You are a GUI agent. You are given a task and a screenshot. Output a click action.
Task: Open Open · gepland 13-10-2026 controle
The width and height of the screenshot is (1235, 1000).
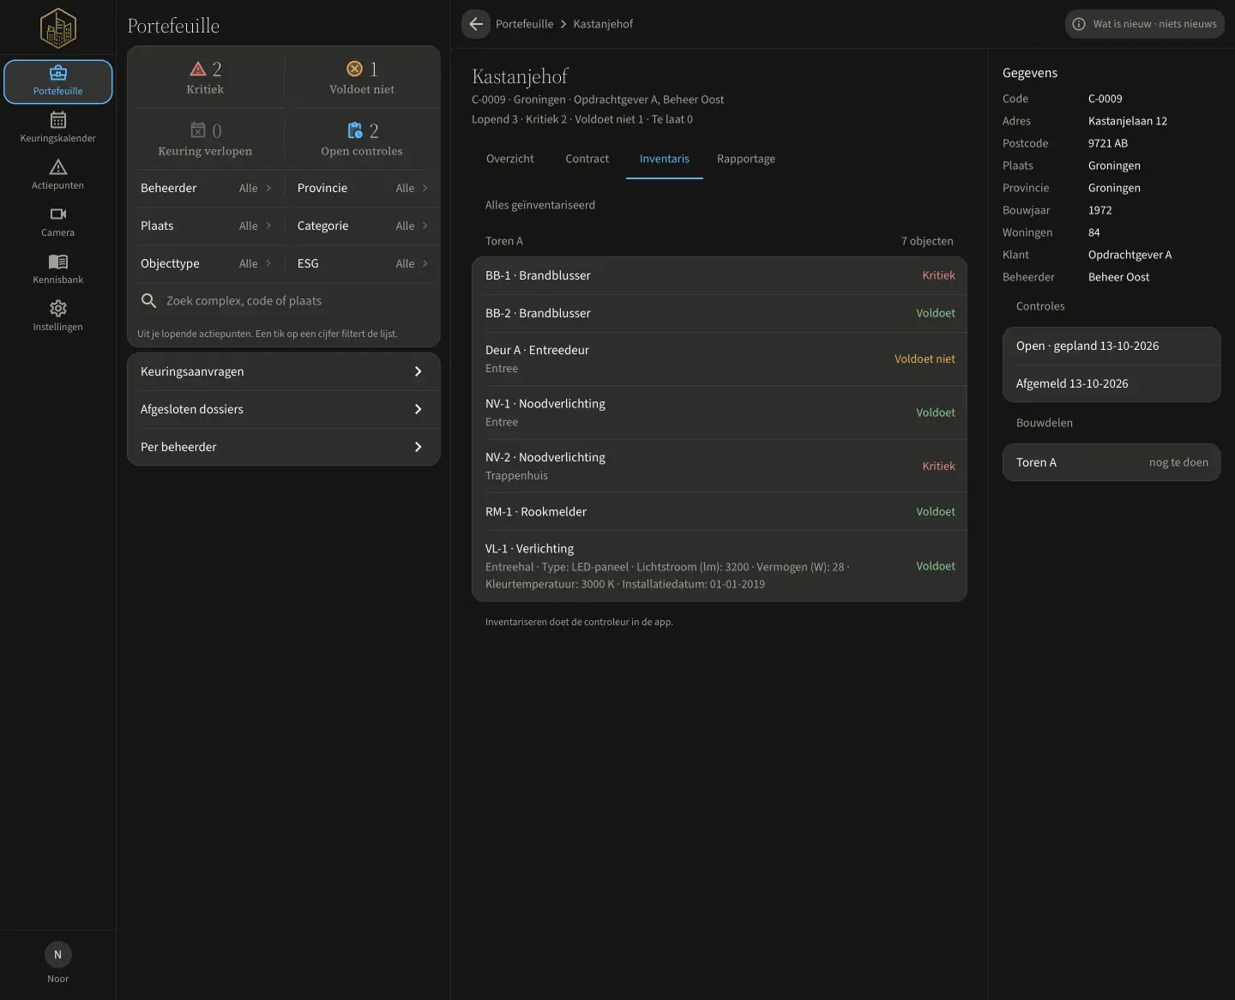point(1111,346)
